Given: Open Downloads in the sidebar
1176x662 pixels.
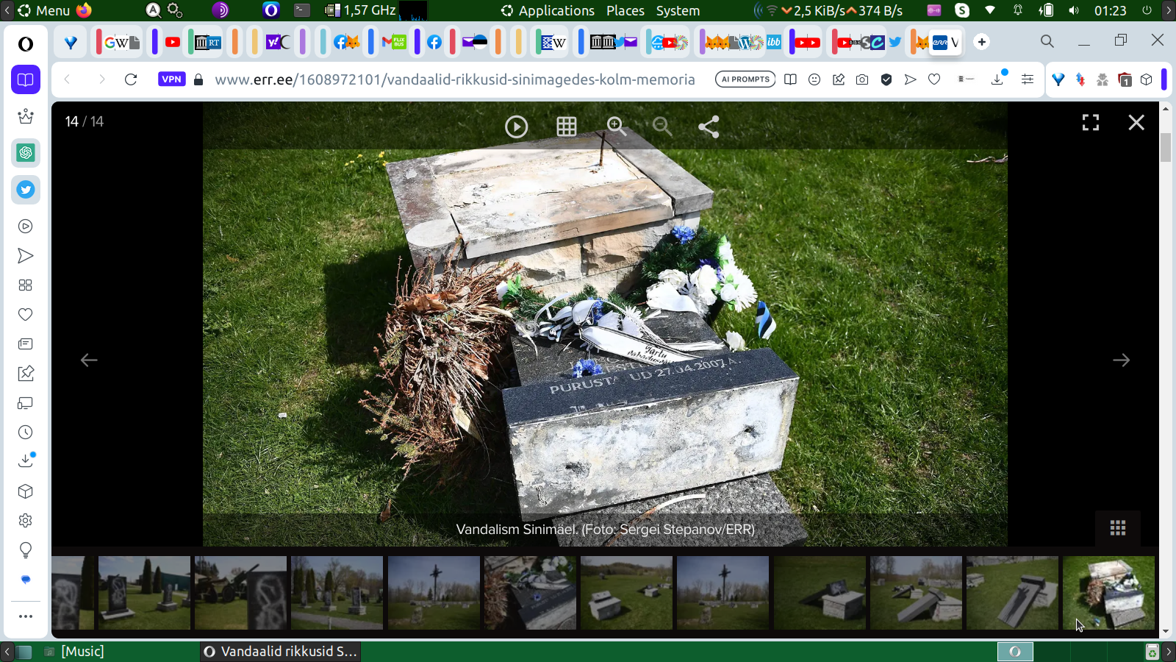Looking at the screenshot, I should 26,460.
